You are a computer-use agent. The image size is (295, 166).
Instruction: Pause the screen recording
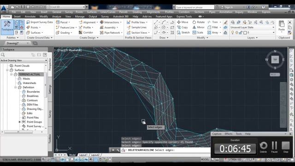pyautogui.click(x=274, y=147)
